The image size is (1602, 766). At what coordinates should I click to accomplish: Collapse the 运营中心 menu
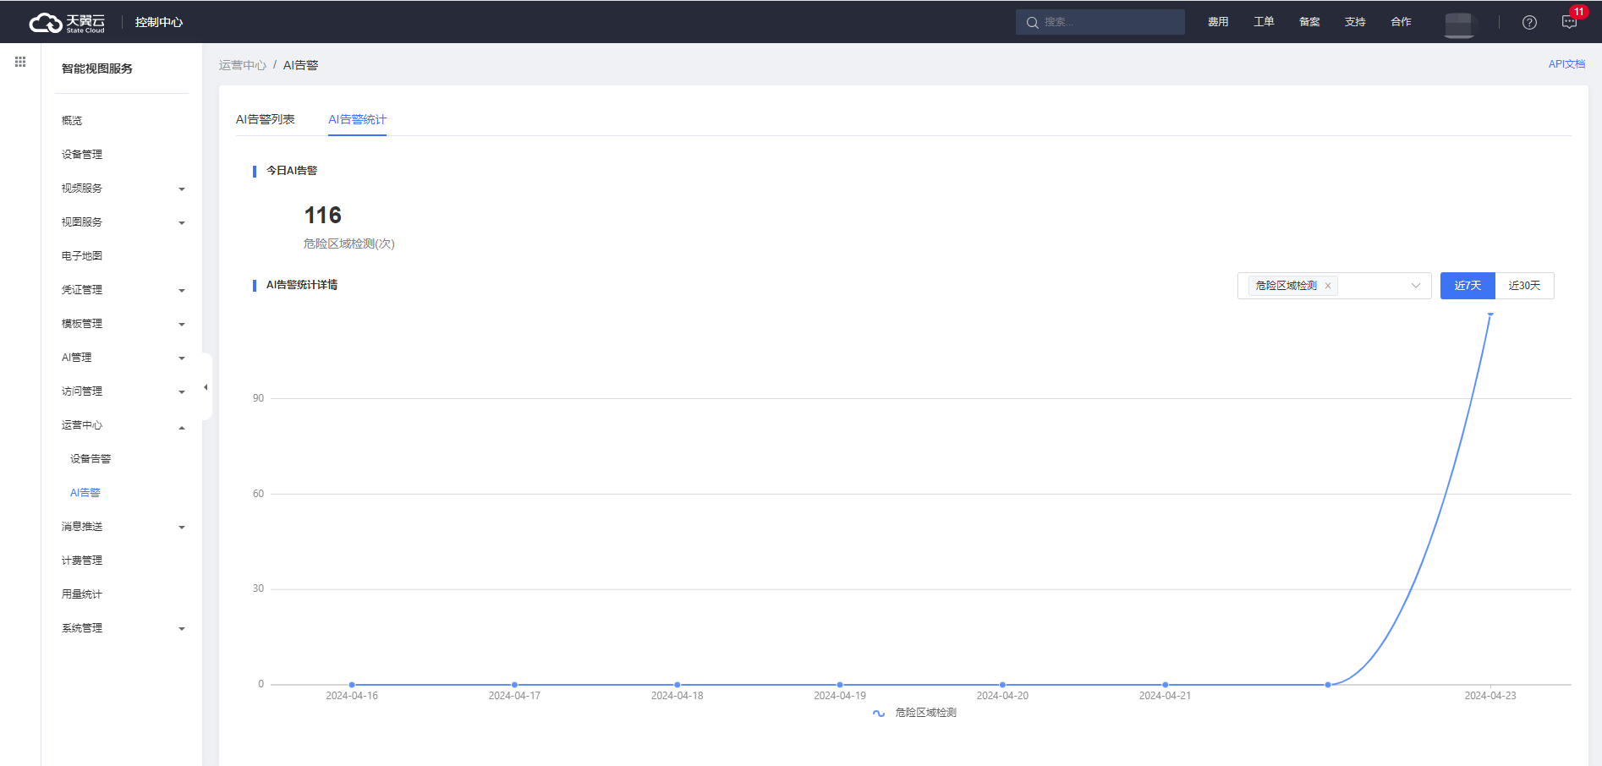[123, 425]
